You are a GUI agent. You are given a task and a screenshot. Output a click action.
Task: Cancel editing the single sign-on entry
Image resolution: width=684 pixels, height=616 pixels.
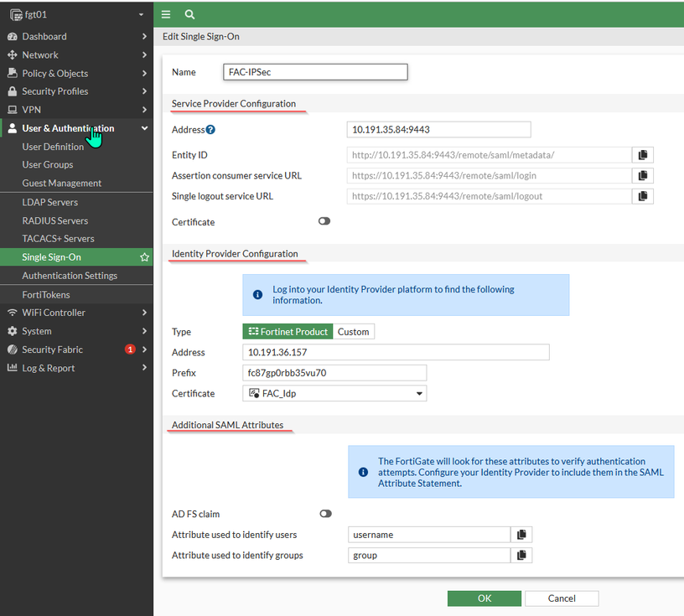tap(561, 598)
